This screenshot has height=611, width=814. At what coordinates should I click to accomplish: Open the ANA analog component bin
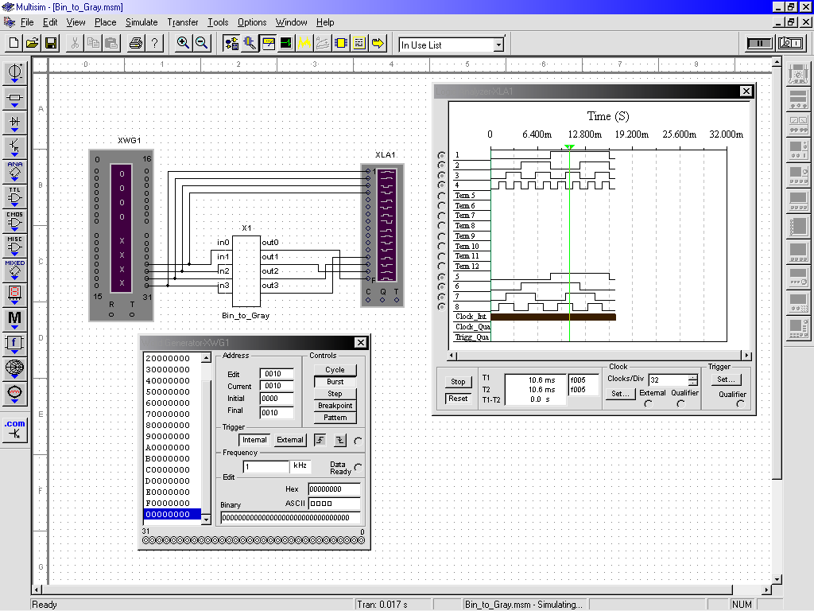(x=14, y=172)
